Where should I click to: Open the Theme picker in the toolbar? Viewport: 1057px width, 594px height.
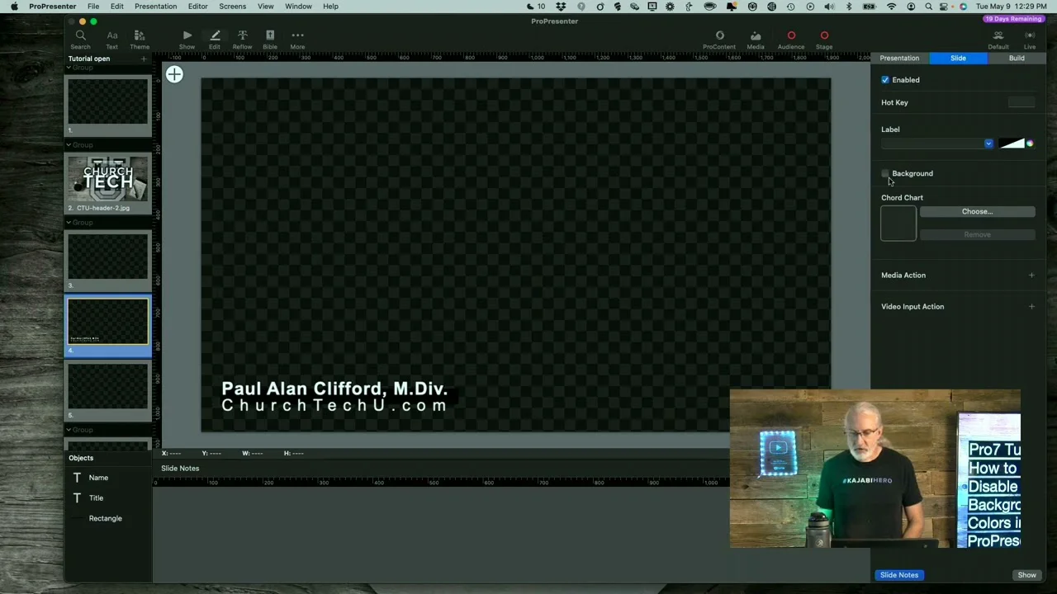pyautogui.click(x=140, y=39)
